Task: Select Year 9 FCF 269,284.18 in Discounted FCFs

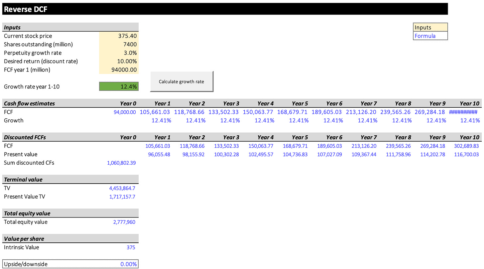Action: pos(432,146)
